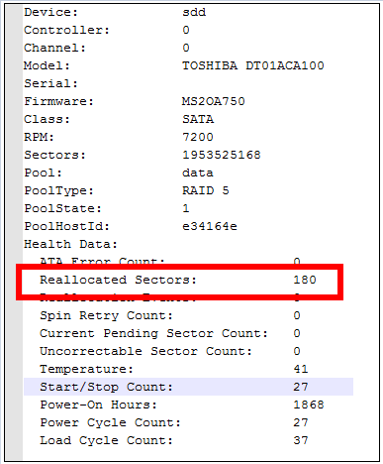Screen dimensions: 383x464
Task: Click the Uncorrectable Sector Count label
Action: (x=145, y=351)
